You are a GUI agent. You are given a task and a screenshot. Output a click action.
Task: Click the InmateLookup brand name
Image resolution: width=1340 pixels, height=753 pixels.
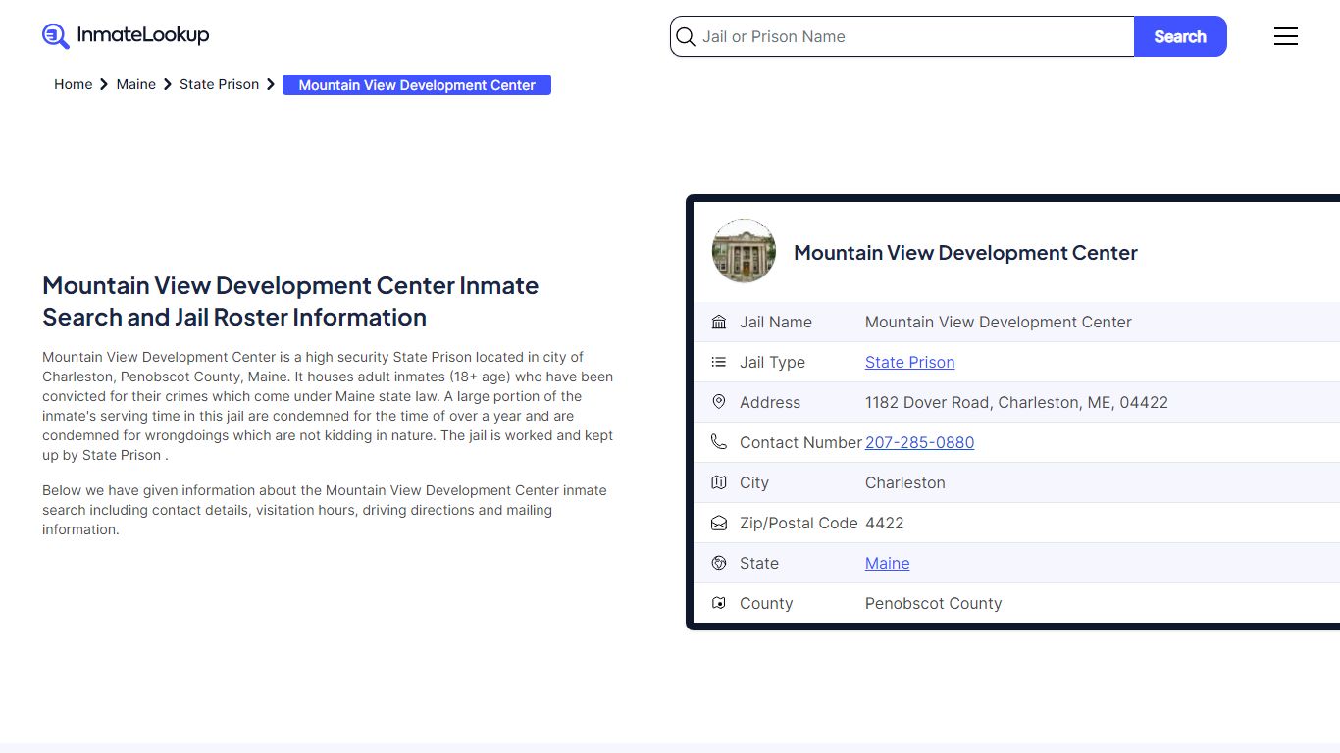(x=143, y=35)
